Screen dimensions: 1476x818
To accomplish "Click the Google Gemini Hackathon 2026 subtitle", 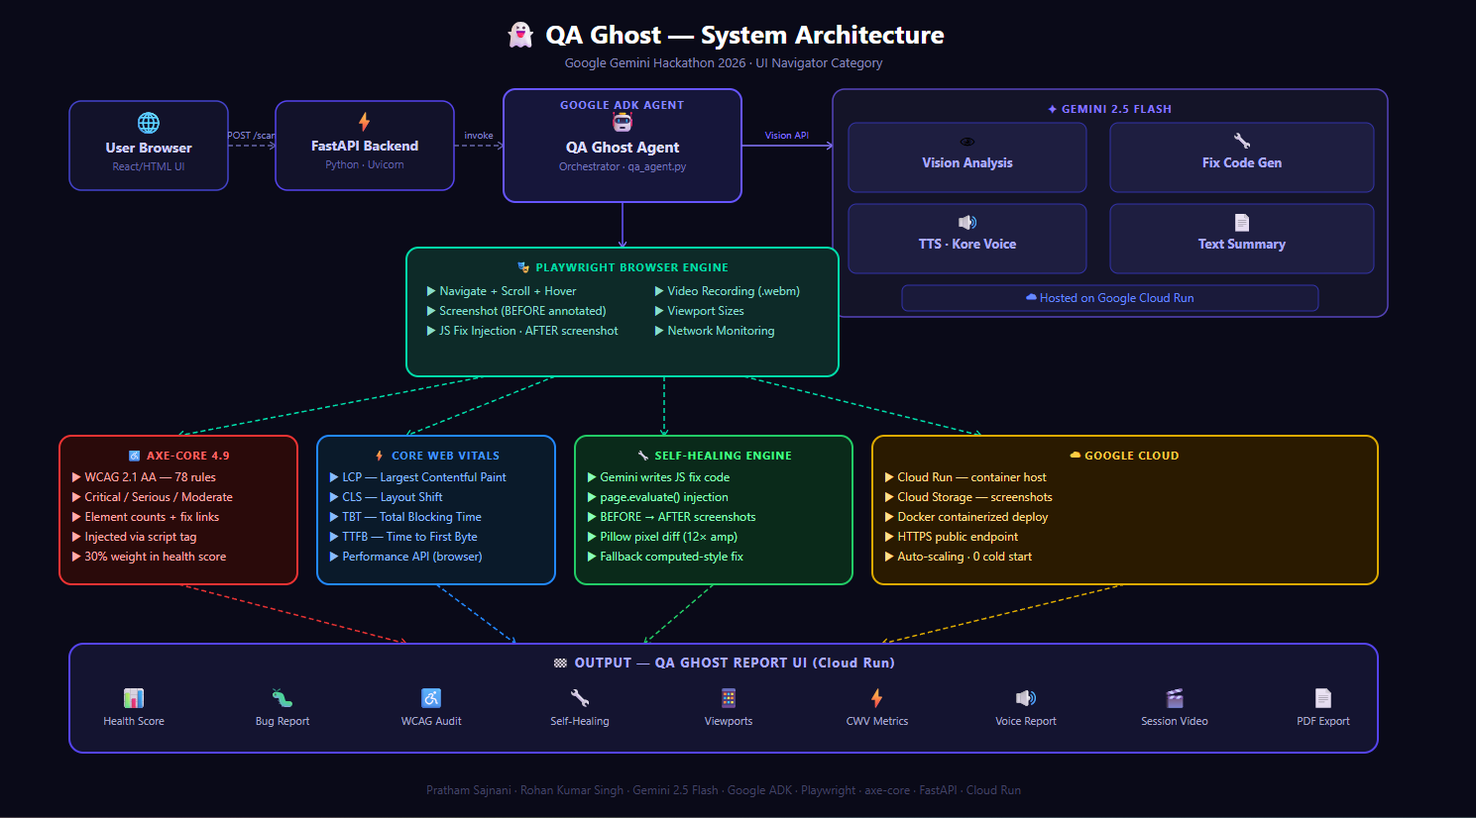I will 724,63.
